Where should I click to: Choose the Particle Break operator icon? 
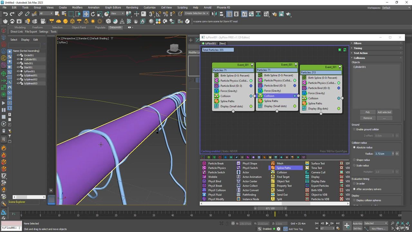pyautogui.click(x=204, y=163)
